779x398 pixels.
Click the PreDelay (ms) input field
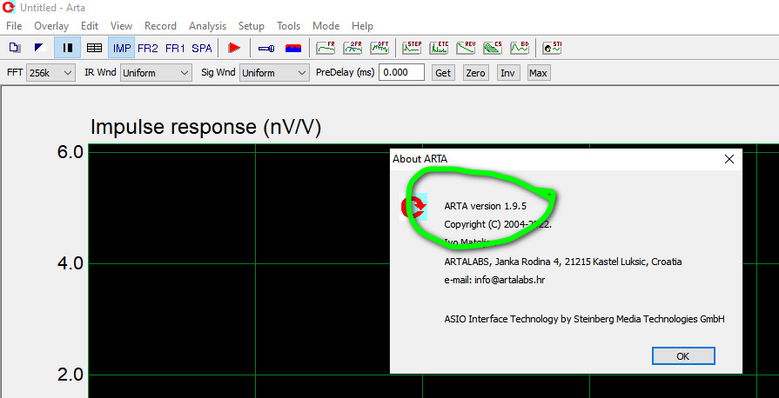(x=401, y=72)
